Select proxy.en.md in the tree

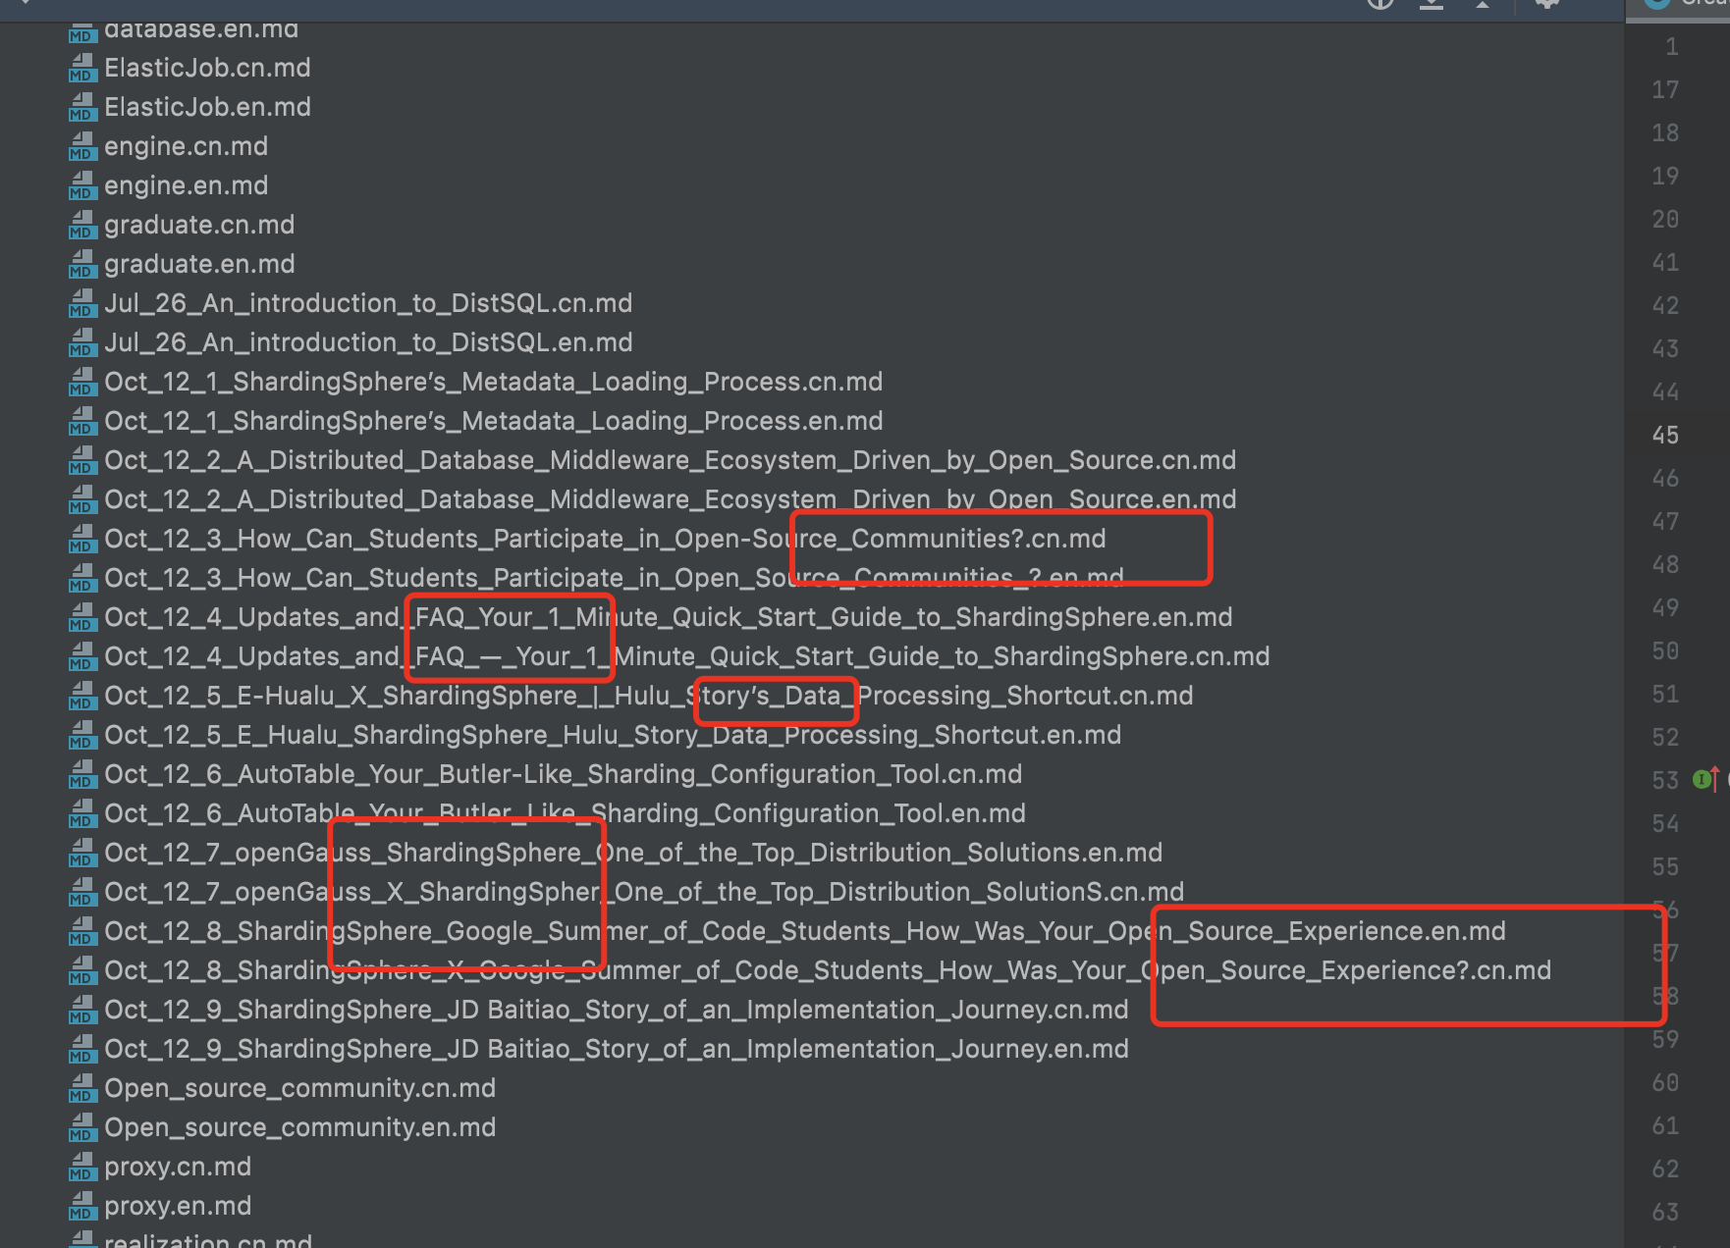tap(178, 1206)
